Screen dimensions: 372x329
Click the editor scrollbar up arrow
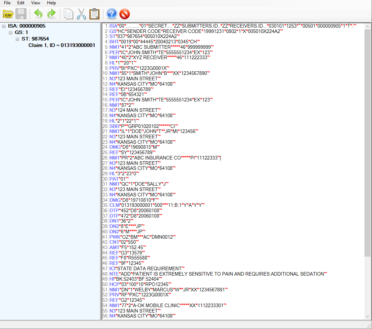click(367, 27)
